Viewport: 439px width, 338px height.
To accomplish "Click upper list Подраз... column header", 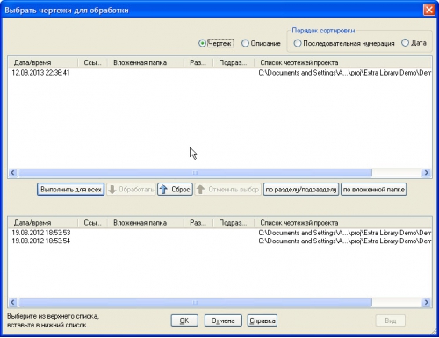I will click(x=234, y=62).
